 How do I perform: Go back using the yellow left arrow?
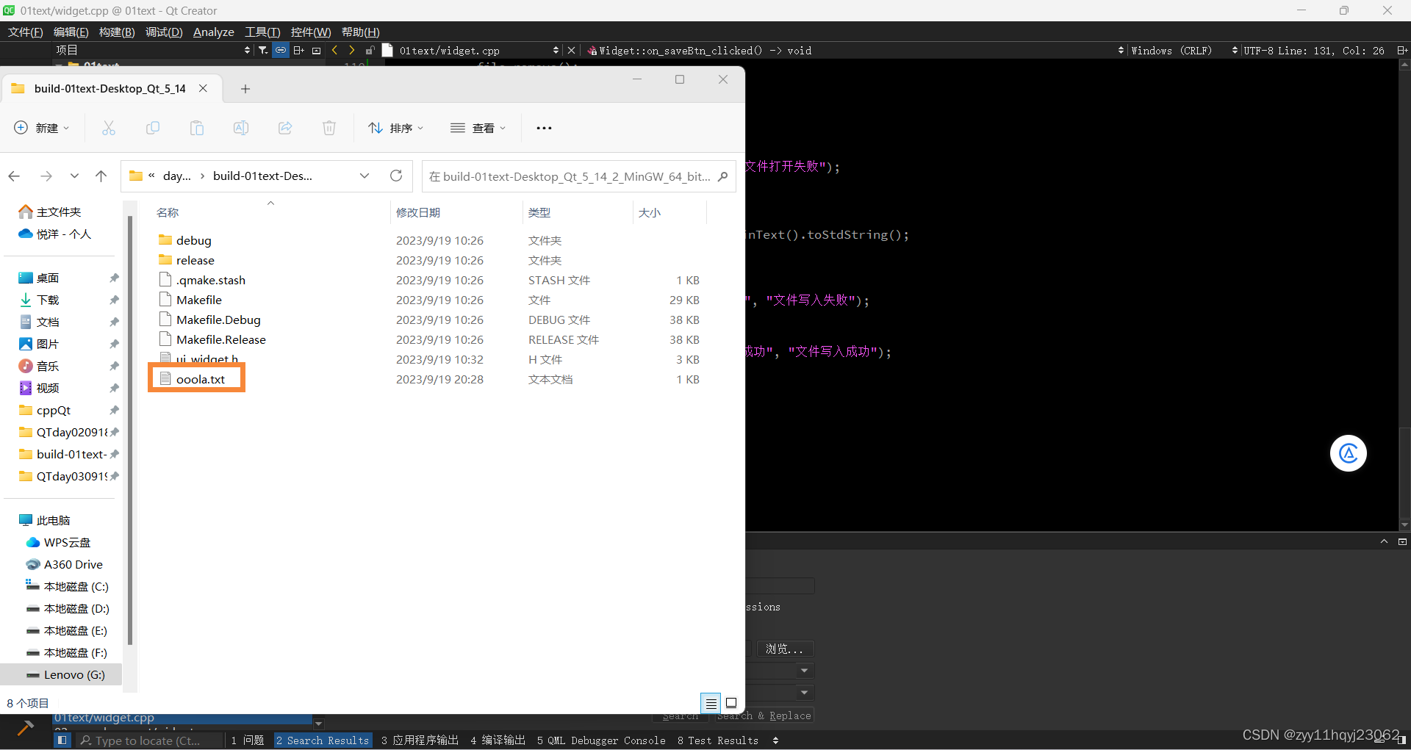(334, 50)
